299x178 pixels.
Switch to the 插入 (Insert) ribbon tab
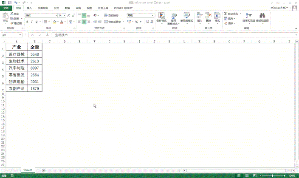[x=29, y=8]
